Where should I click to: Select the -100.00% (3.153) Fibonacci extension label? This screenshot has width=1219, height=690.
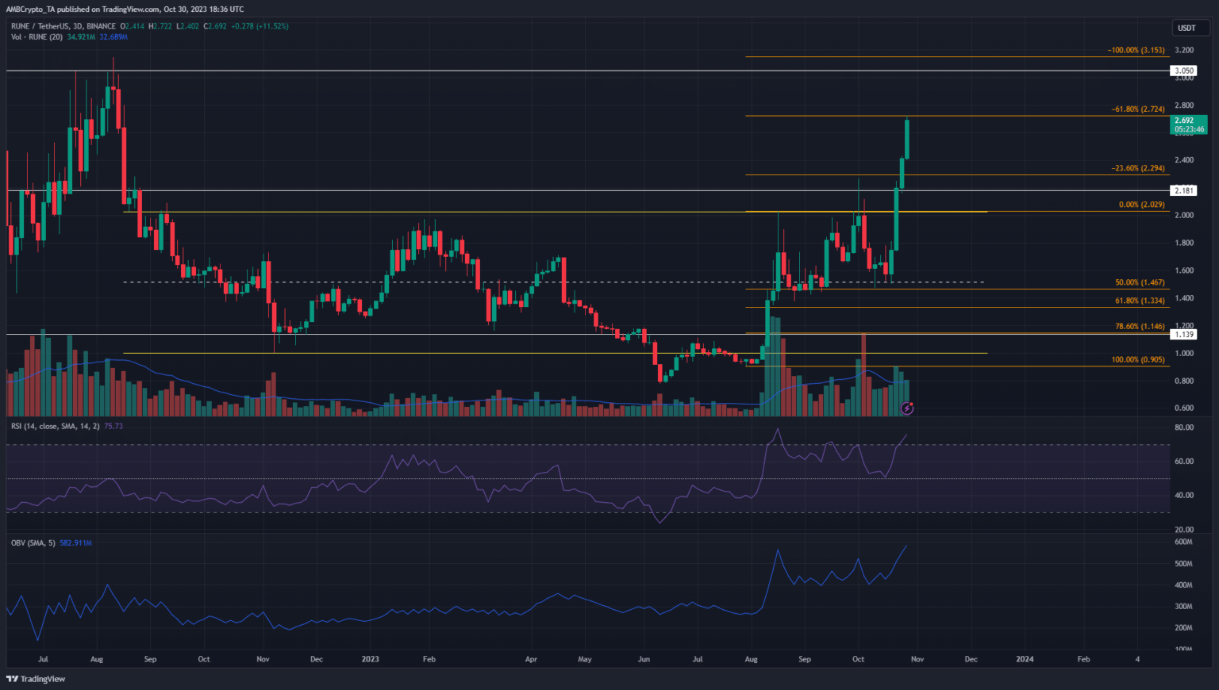pyautogui.click(x=1136, y=50)
